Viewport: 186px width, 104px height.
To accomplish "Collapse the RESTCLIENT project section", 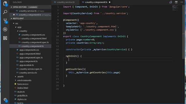I will [11, 18].
